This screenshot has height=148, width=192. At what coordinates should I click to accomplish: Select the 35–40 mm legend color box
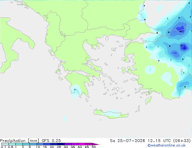[x=75, y=144]
